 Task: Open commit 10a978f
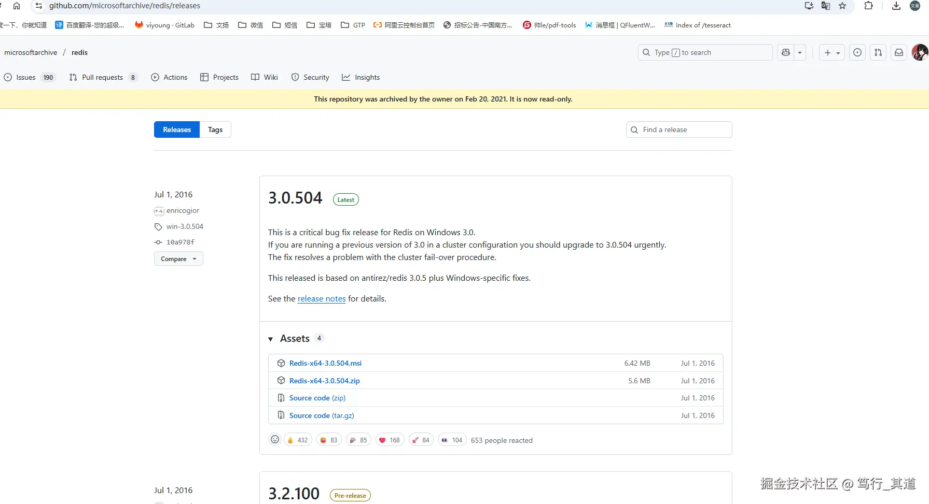(181, 242)
